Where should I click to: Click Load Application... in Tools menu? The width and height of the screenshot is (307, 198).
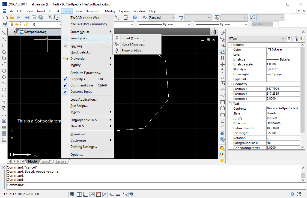(x=88, y=99)
